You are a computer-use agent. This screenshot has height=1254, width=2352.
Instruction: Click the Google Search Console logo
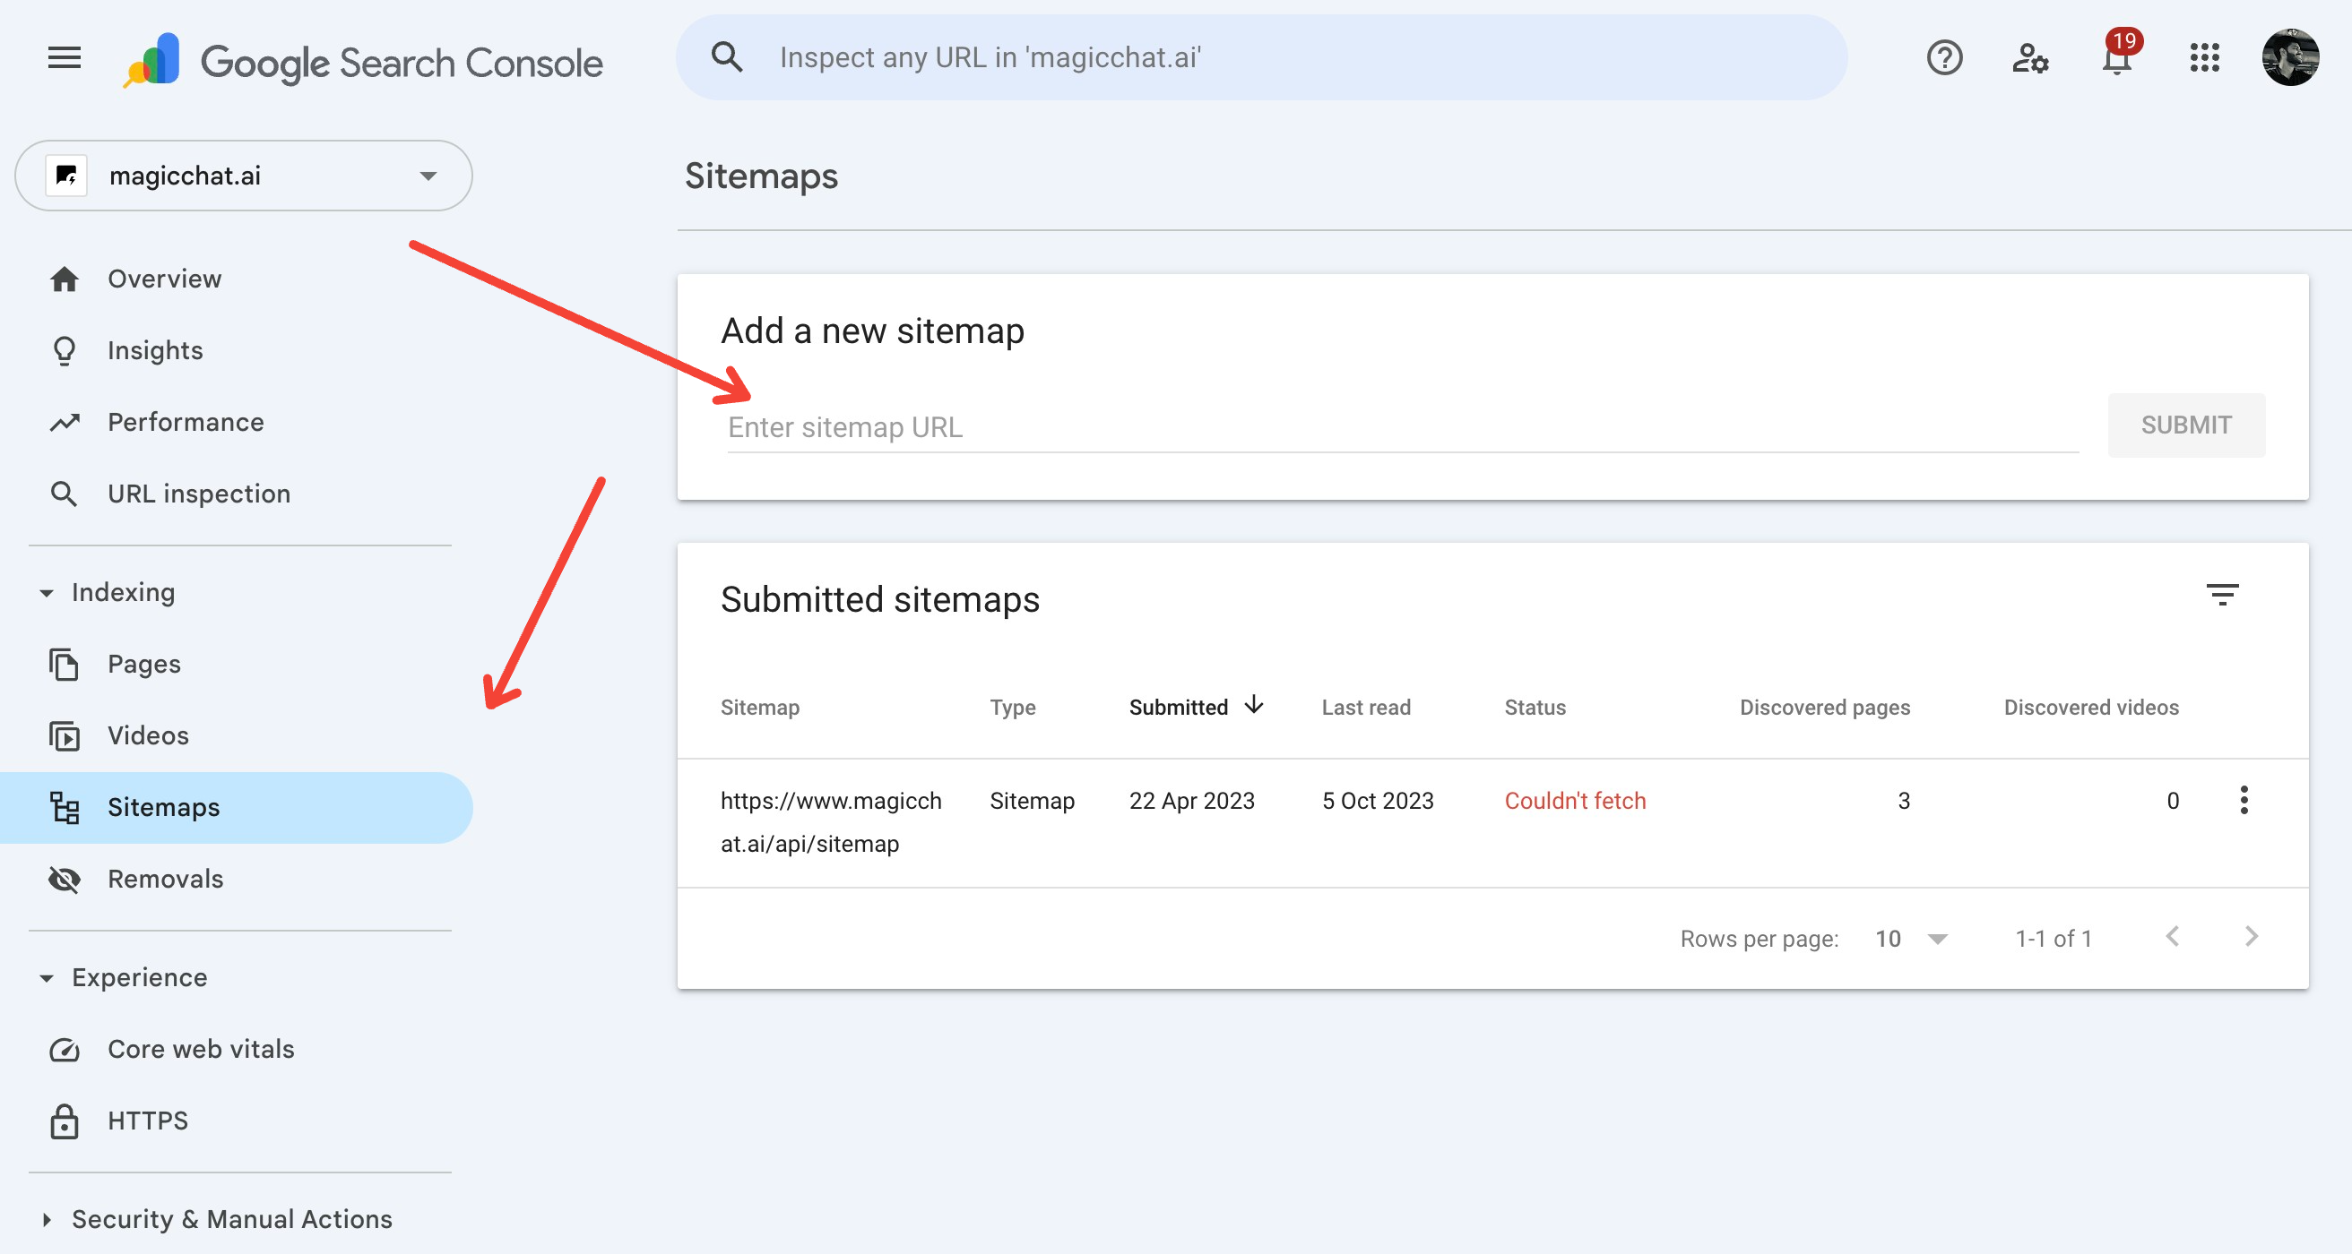[x=362, y=60]
